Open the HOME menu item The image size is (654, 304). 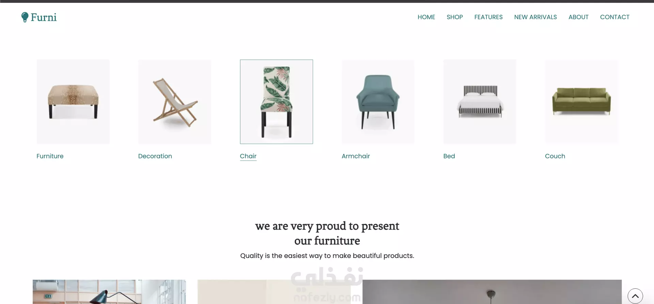[426, 17]
